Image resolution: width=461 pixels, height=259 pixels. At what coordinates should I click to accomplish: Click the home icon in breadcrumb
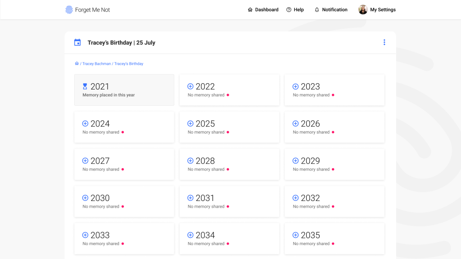point(77,64)
